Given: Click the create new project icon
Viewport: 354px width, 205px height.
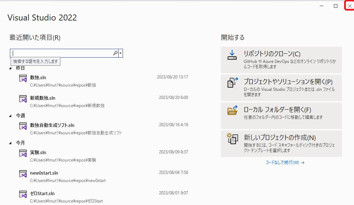Looking at the screenshot, I should (x=232, y=139).
